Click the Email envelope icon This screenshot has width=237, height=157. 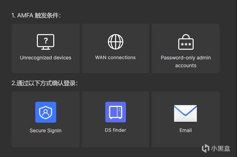[x=186, y=113]
